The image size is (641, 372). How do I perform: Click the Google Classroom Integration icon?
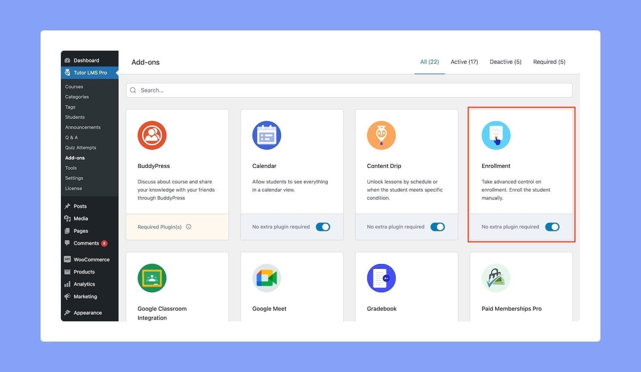click(x=152, y=278)
